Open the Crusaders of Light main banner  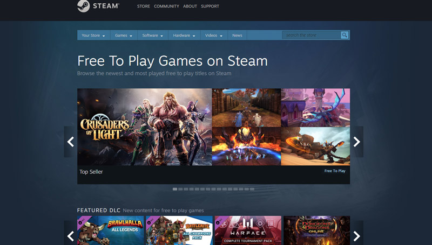(144, 127)
